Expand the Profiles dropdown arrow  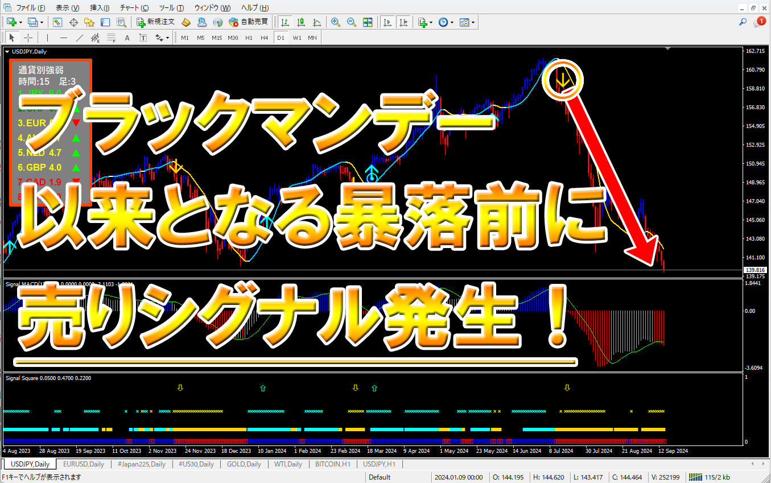click(42, 22)
